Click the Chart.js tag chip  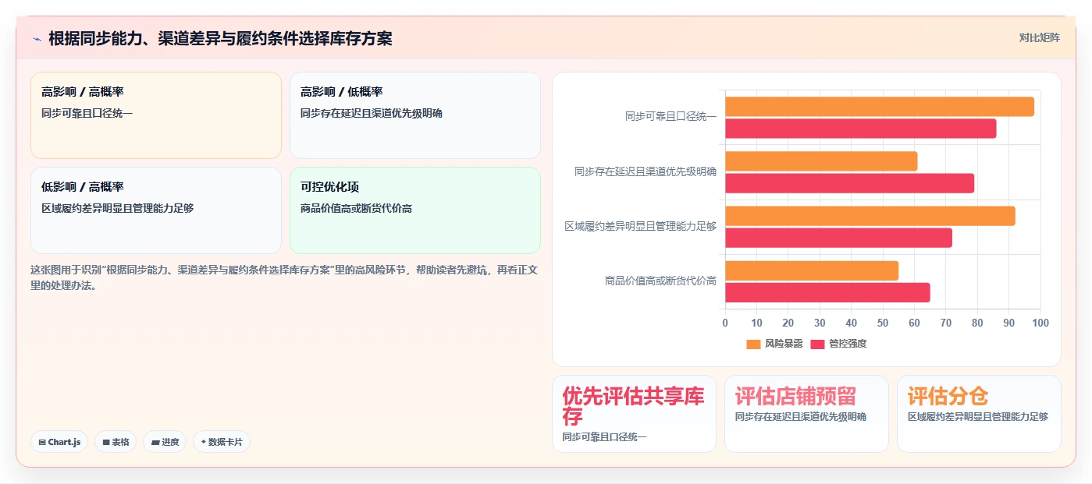point(59,442)
